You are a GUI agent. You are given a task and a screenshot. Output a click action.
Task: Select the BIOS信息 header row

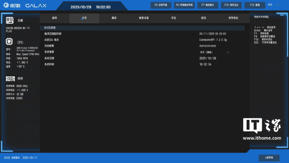click(142, 28)
